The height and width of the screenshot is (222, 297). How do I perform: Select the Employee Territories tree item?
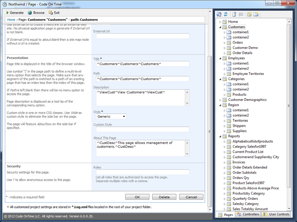tap(248, 74)
